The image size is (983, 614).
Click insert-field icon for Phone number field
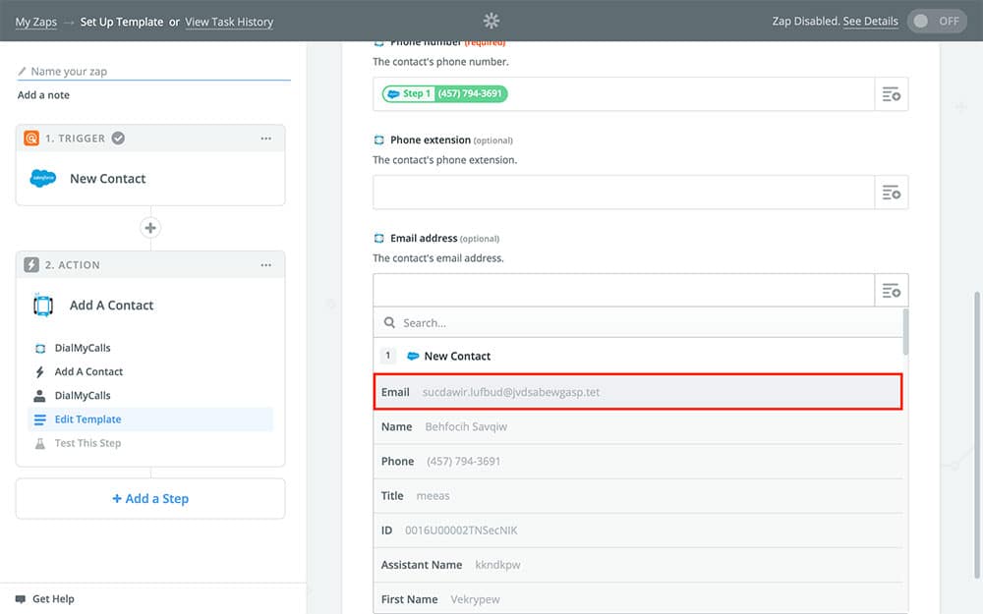892,94
